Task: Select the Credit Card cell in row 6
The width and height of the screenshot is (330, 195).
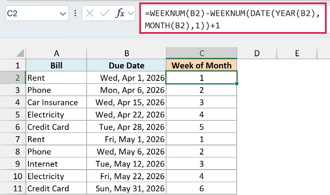Action: [x=56, y=127]
